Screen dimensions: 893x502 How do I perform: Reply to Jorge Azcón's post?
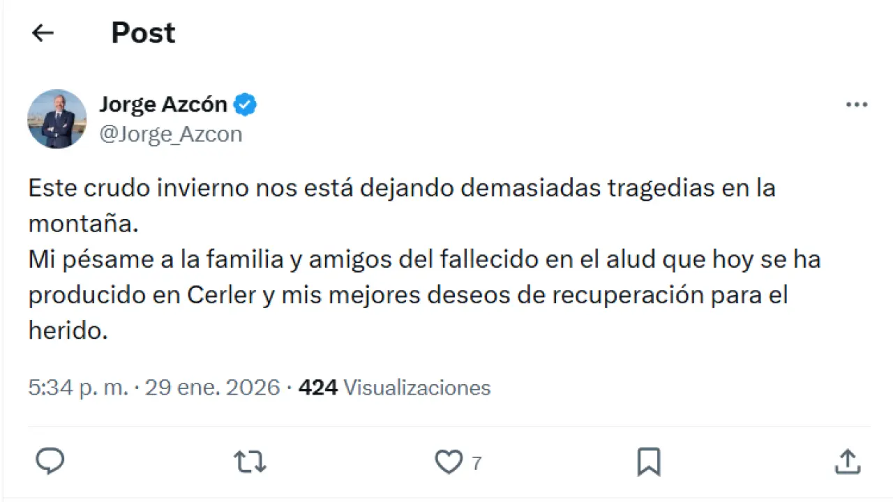[50, 462]
